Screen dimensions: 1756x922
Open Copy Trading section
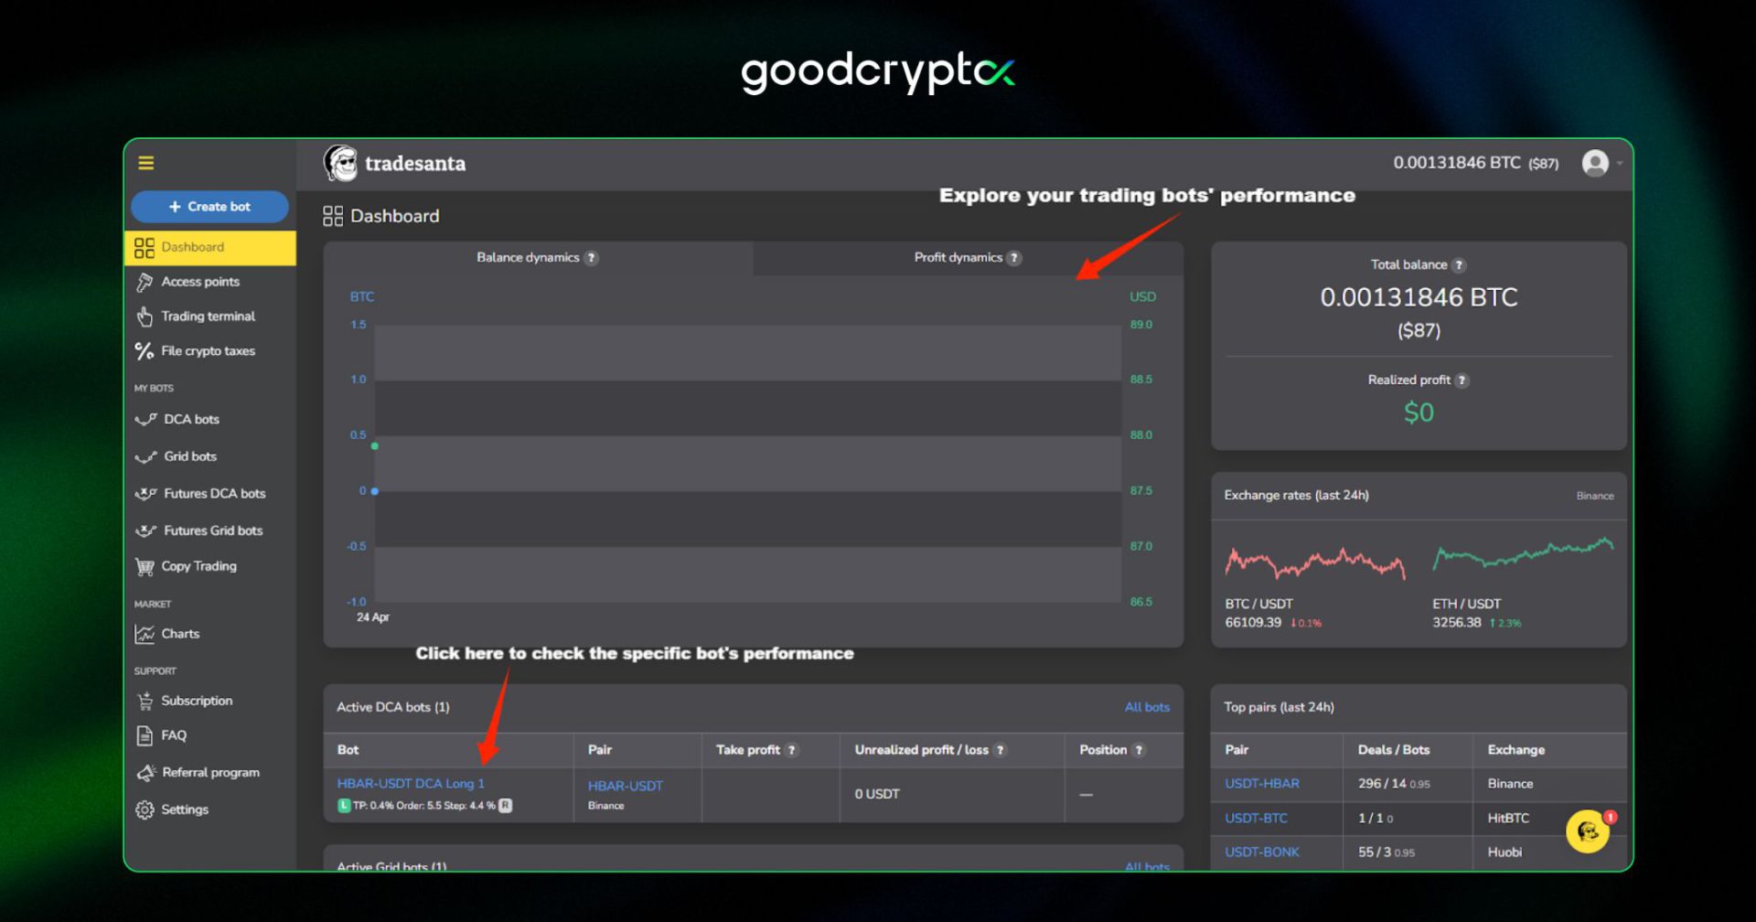[199, 566]
